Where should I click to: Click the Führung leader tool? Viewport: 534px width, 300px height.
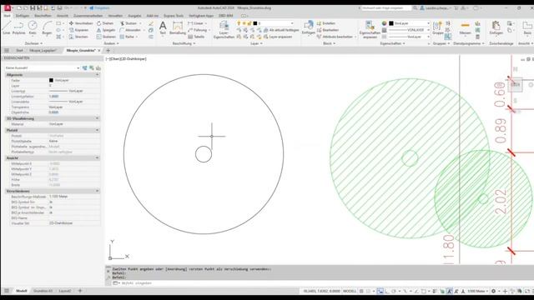pyautogui.click(x=198, y=30)
